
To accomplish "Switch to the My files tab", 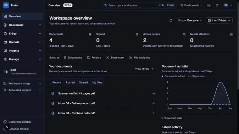I will point(97,83).
